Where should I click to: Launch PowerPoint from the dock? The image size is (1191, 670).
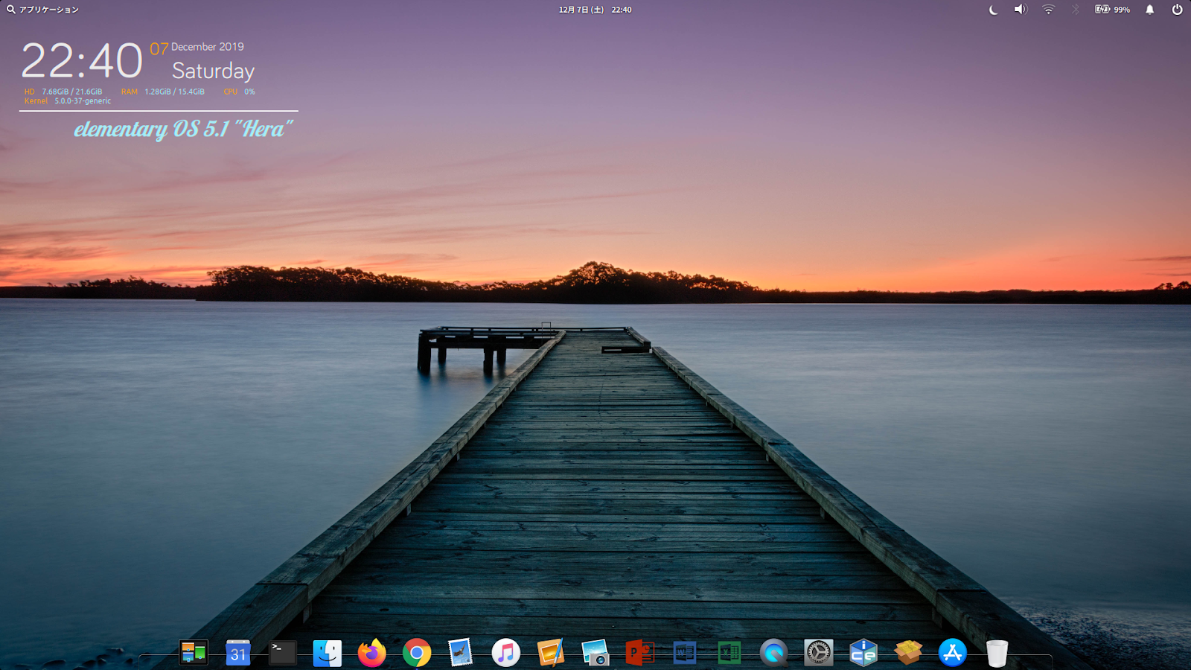640,653
